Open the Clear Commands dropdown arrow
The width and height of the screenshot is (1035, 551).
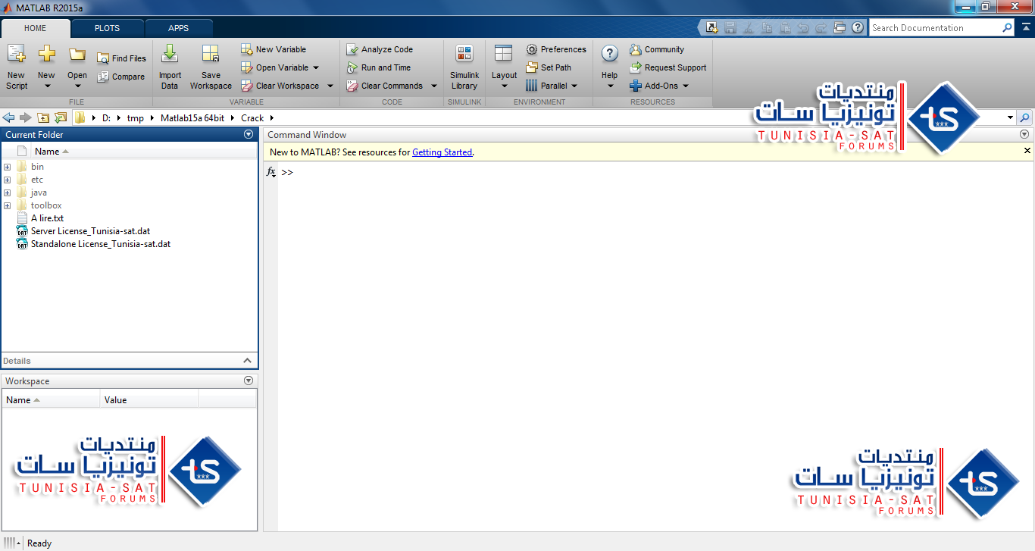pyautogui.click(x=434, y=86)
